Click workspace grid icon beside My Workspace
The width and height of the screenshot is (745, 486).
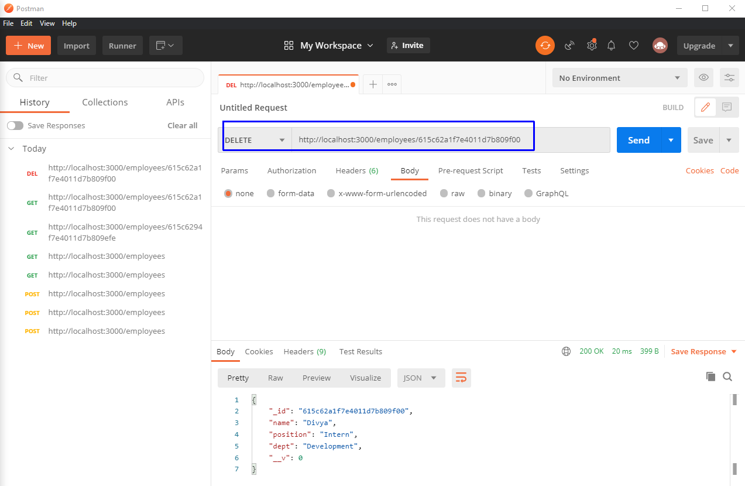click(289, 46)
